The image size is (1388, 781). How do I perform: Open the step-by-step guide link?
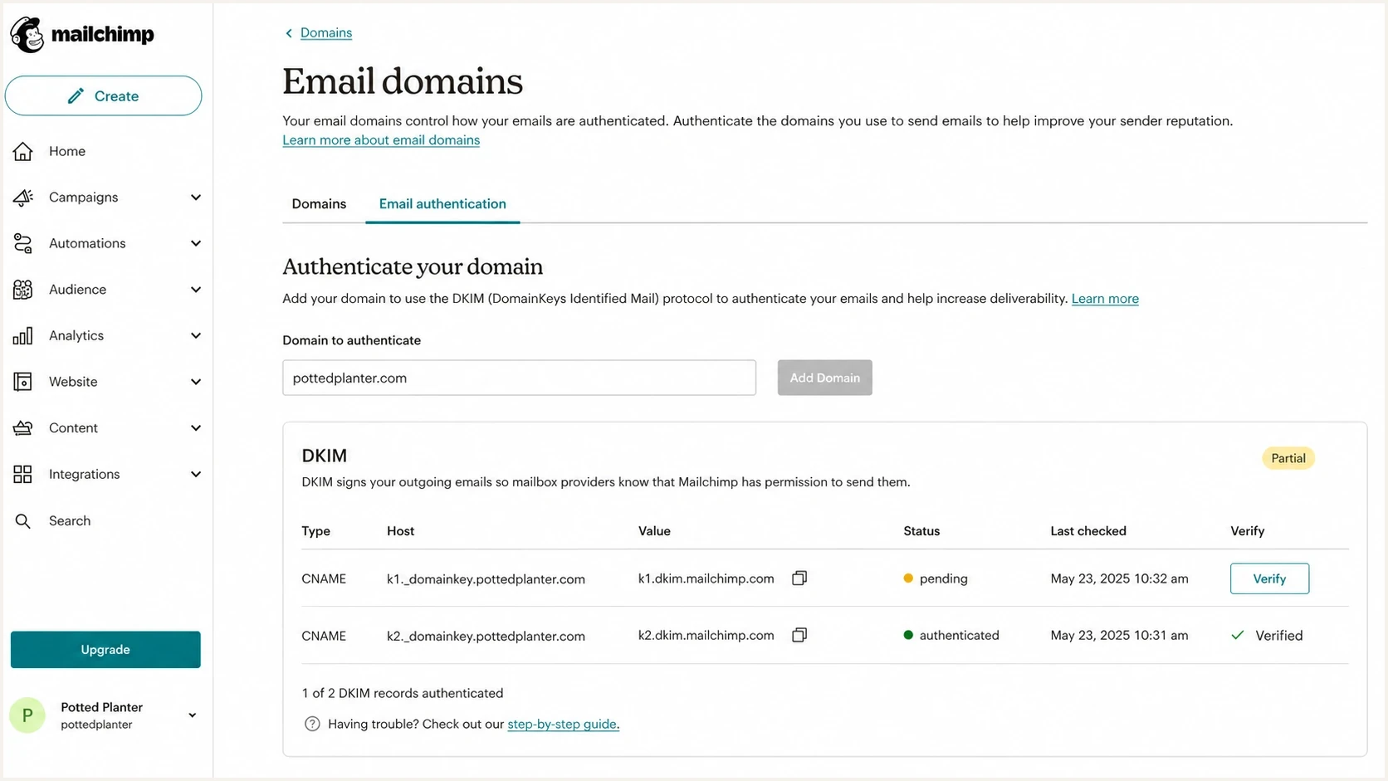[563, 724]
